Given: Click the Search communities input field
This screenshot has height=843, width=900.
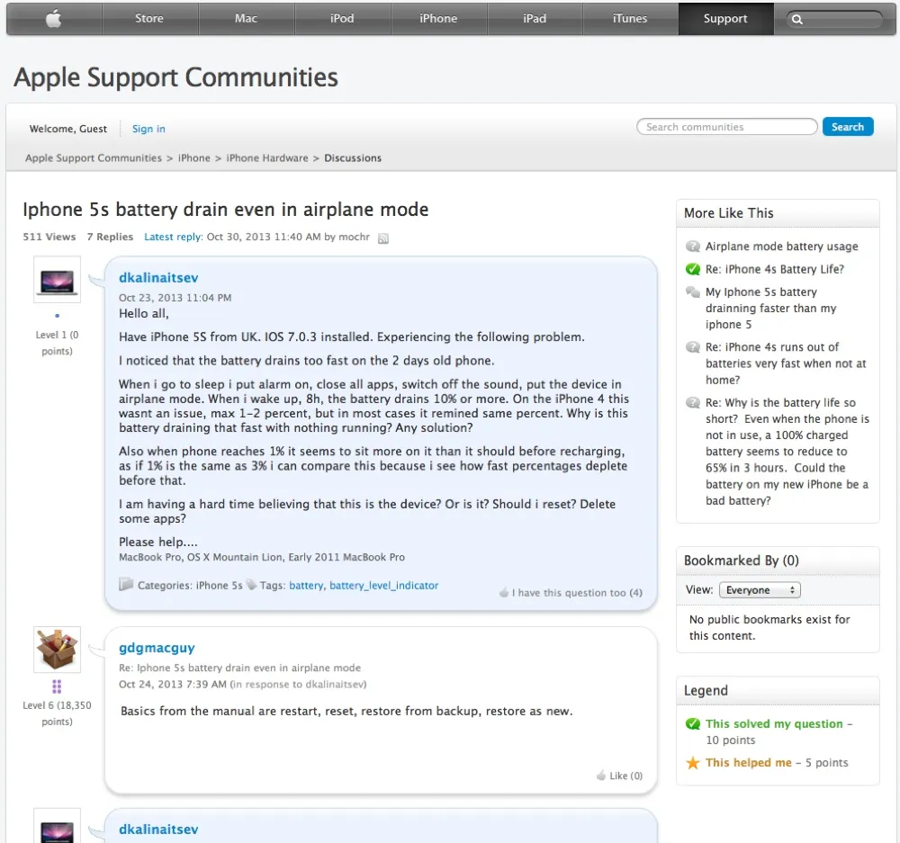Looking at the screenshot, I should [726, 127].
